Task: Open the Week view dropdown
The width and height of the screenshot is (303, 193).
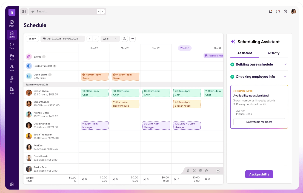Action: pos(110,39)
